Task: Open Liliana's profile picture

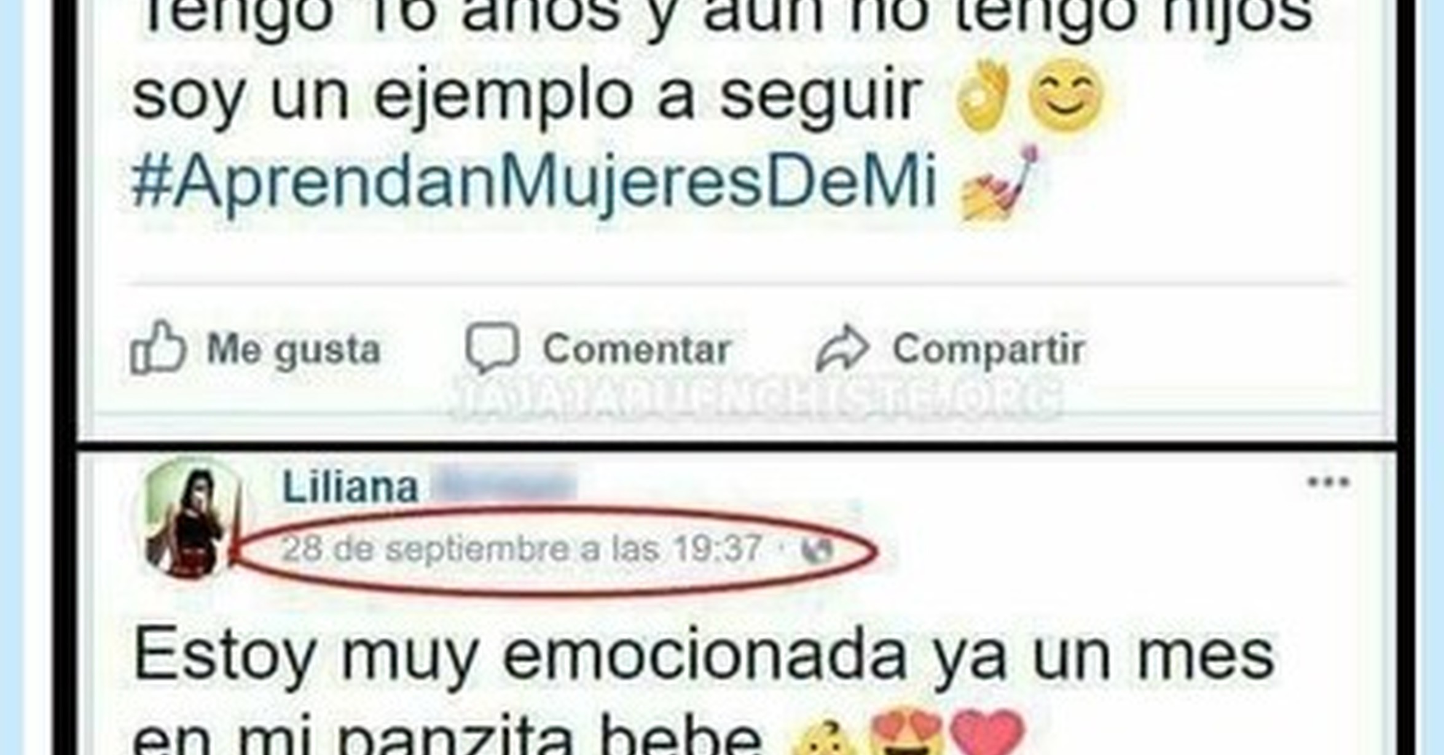Action: tap(187, 519)
